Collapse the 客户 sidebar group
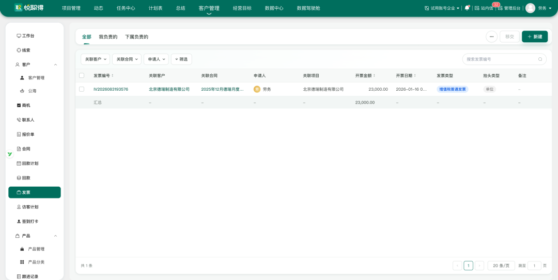 coord(55,64)
